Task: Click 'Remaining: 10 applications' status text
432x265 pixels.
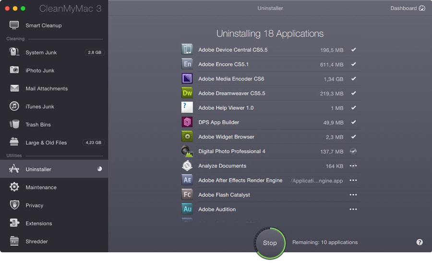Action: point(325,242)
